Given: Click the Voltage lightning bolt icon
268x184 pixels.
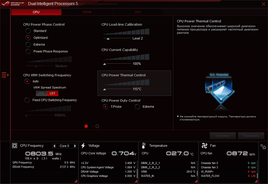Looking at the screenshot, I should [83, 146].
